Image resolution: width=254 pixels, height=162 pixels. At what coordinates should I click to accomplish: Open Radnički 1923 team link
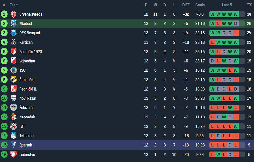pos(31,52)
